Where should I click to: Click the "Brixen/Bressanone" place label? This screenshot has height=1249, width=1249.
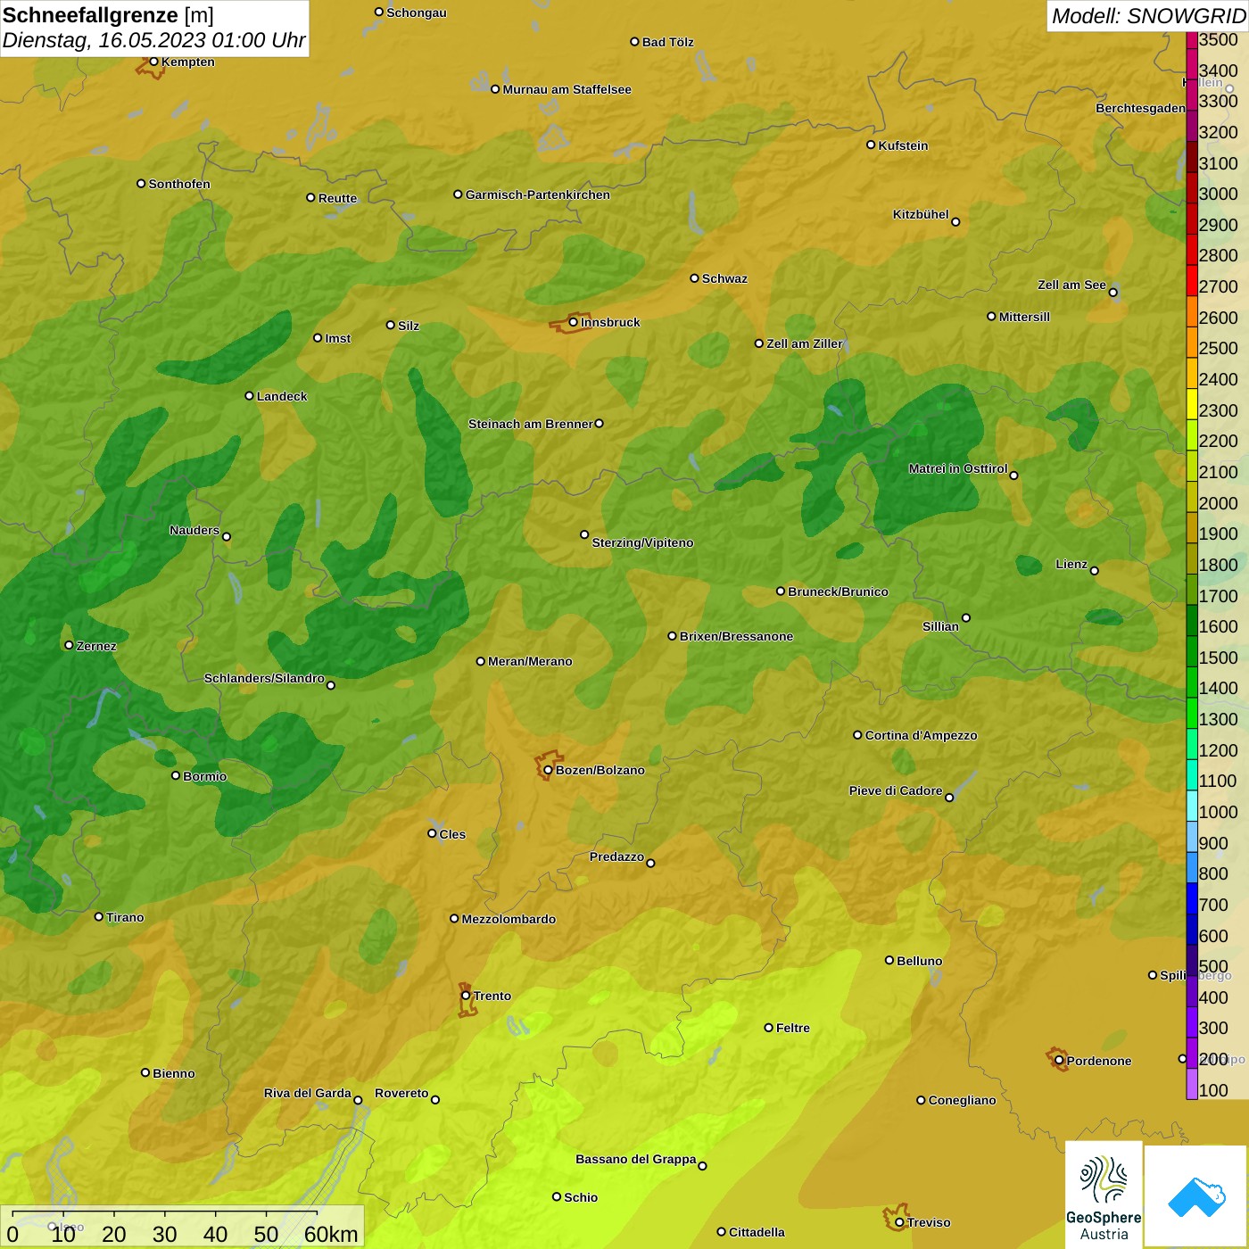tap(737, 636)
